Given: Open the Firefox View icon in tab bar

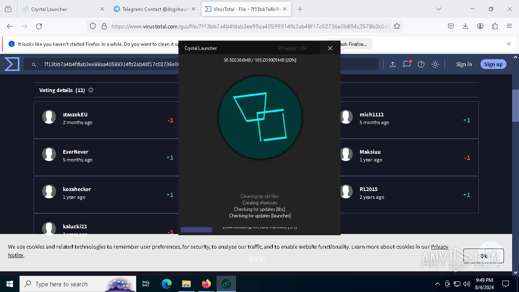Looking at the screenshot, I should (x=8, y=9).
